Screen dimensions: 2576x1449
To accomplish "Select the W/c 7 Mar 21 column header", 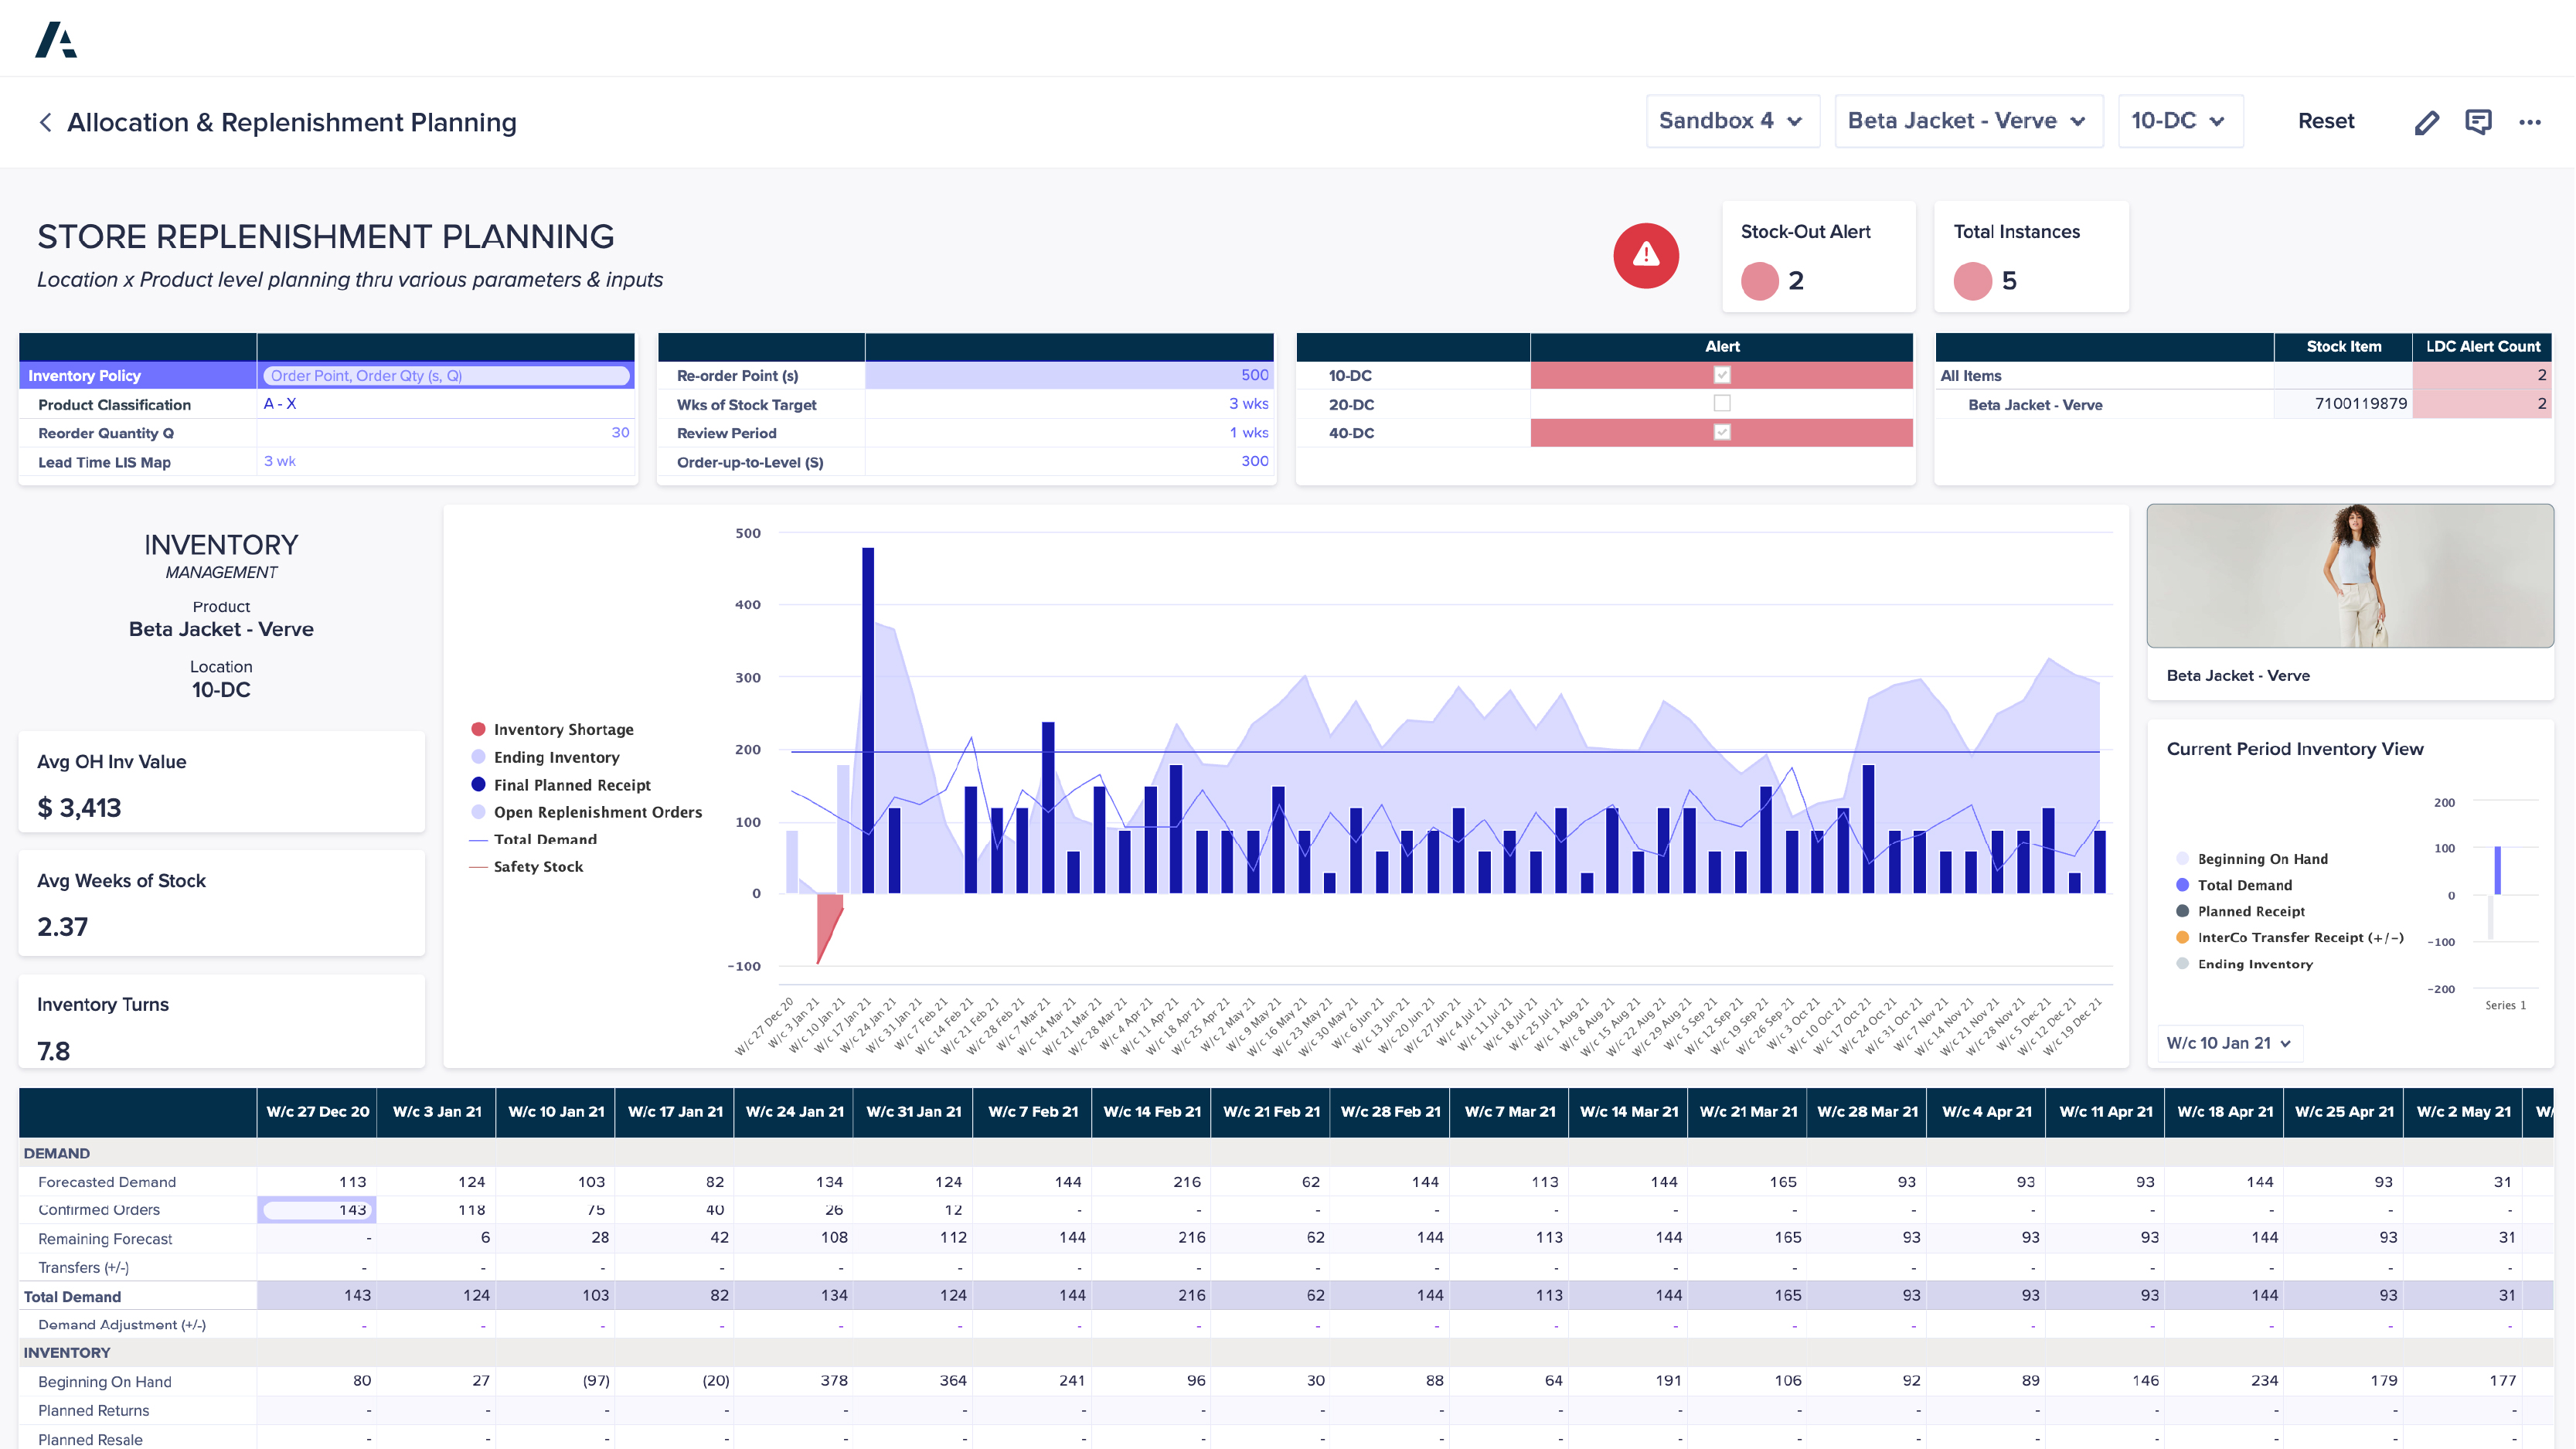I will click(1509, 1112).
